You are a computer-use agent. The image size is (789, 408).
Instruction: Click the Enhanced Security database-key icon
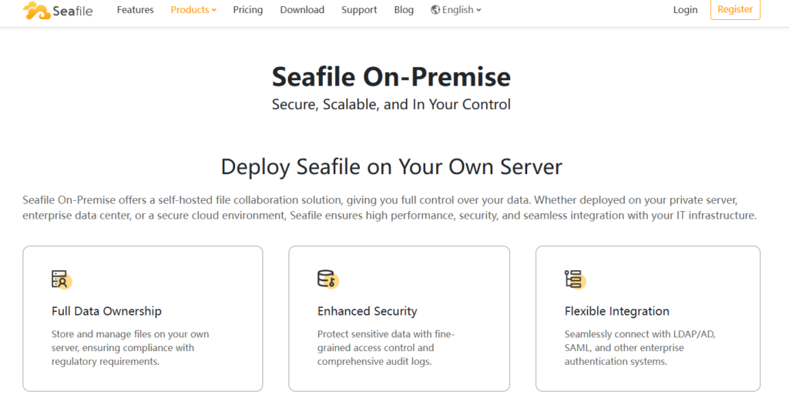click(x=327, y=279)
